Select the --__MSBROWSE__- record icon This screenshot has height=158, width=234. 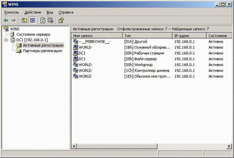(x=75, y=41)
